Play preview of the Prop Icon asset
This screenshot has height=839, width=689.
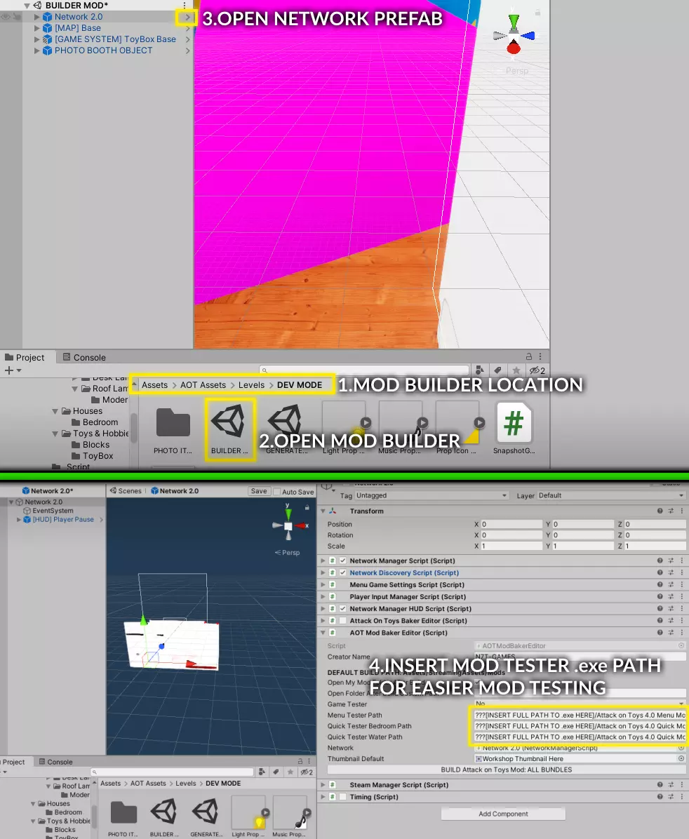coord(479,422)
